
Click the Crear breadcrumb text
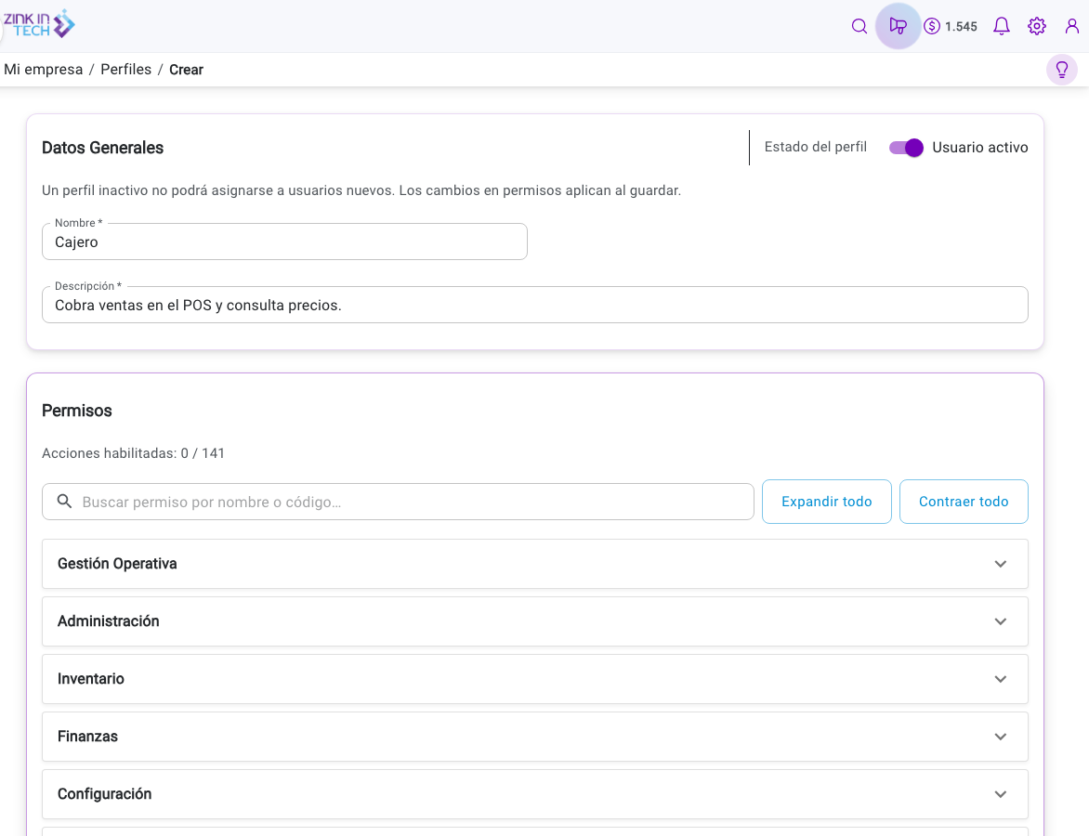click(186, 70)
